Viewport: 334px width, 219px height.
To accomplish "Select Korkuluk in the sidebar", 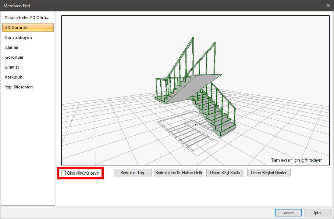I will (13, 77).
